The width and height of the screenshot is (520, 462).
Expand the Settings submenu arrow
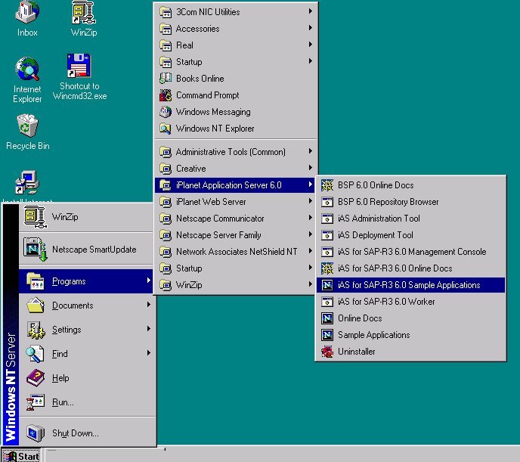[x=149, y=329]
